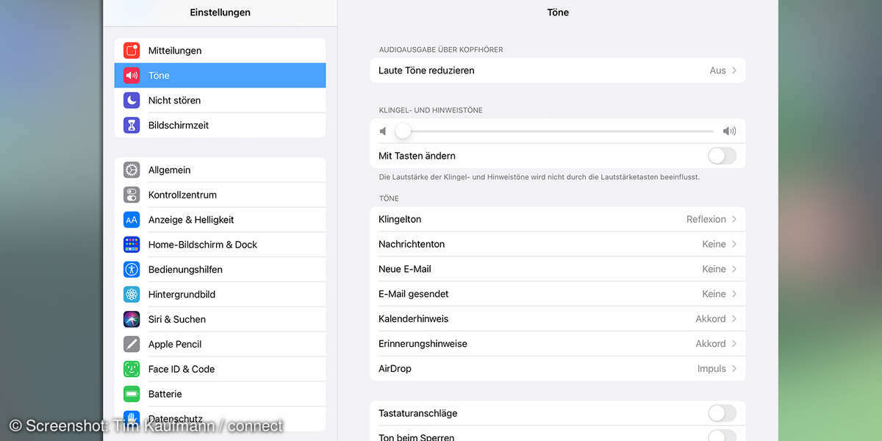Open the Klingelton row
Image resolution: width=882 pixels, height=441 pixels.
coord(558,219)
